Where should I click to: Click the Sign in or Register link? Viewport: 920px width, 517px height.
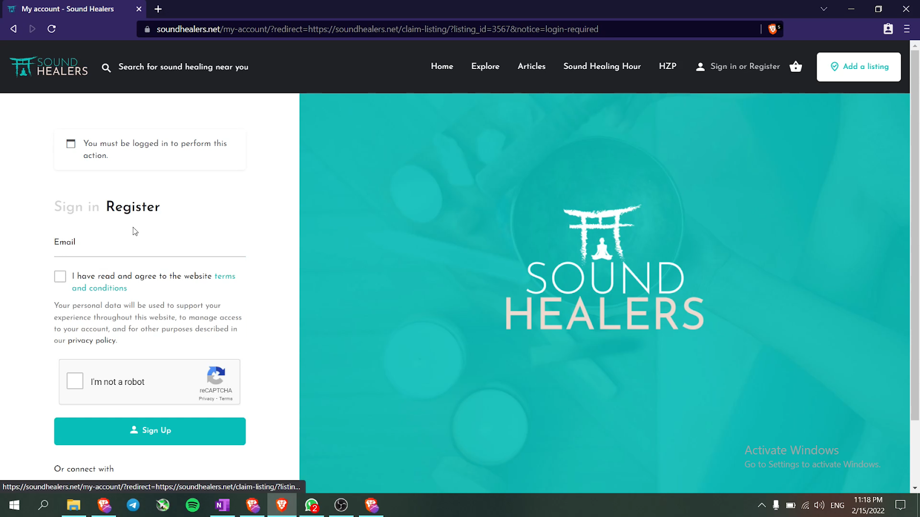point(745,67)
